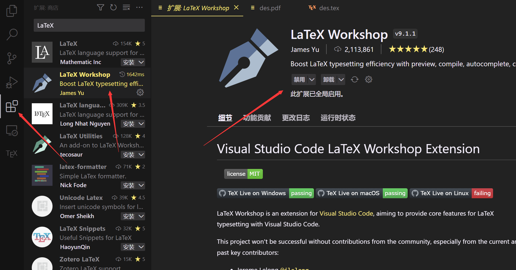Screen dimensions: 516x270
Task: Click the filter extensions funnel icon
Action: pyautogui.click(x=101, y=7)
